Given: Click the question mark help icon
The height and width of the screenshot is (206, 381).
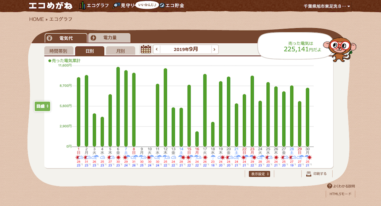Looking at the screenshot, I should point(330,186).
